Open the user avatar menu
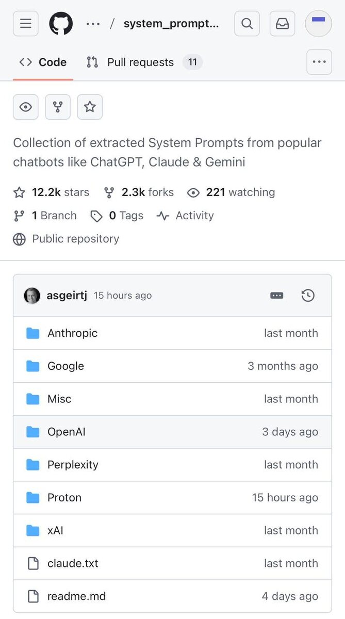Viewport: 345px width, 619px height. click(x=318, y=24)
